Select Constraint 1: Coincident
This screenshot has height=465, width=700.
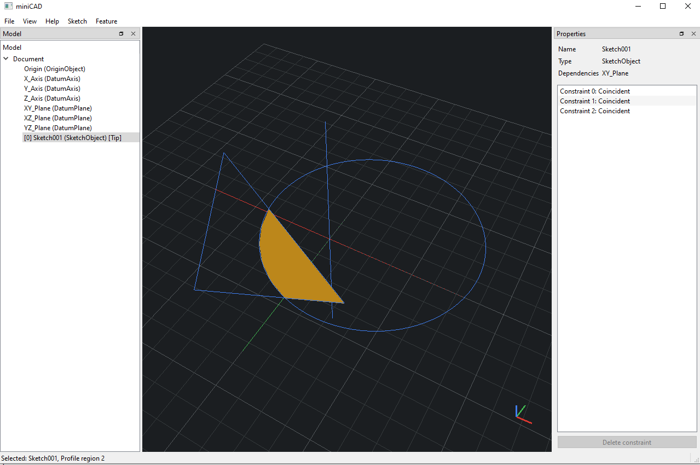click(627, 101)
